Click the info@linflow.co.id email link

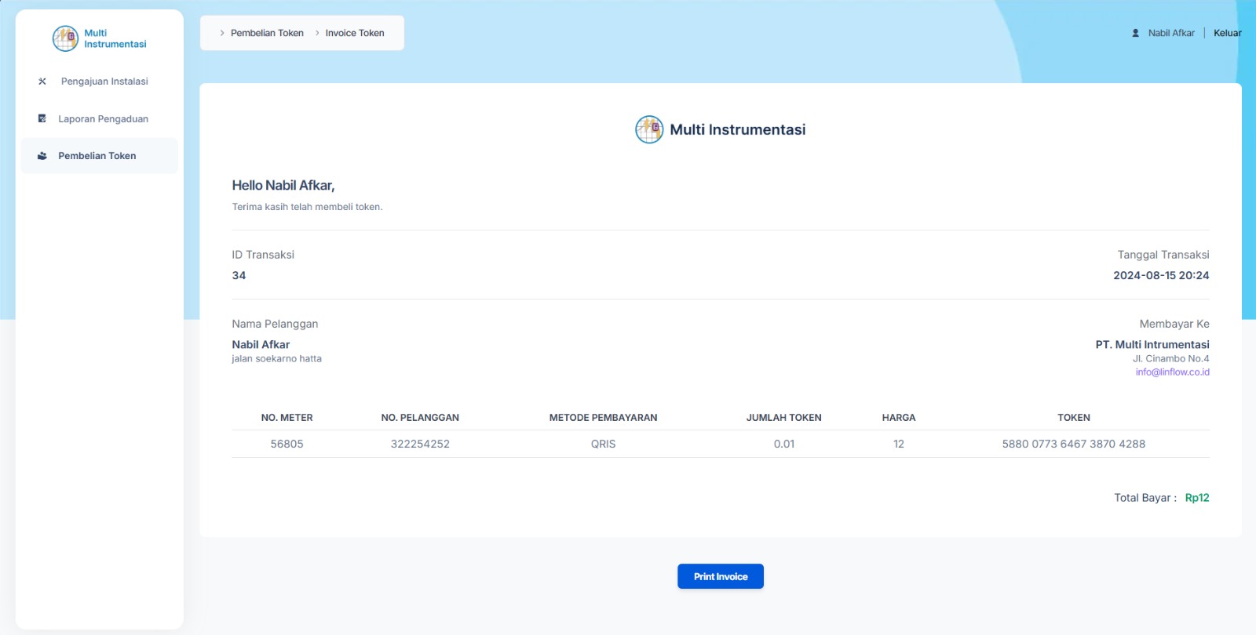(1172, 372)
